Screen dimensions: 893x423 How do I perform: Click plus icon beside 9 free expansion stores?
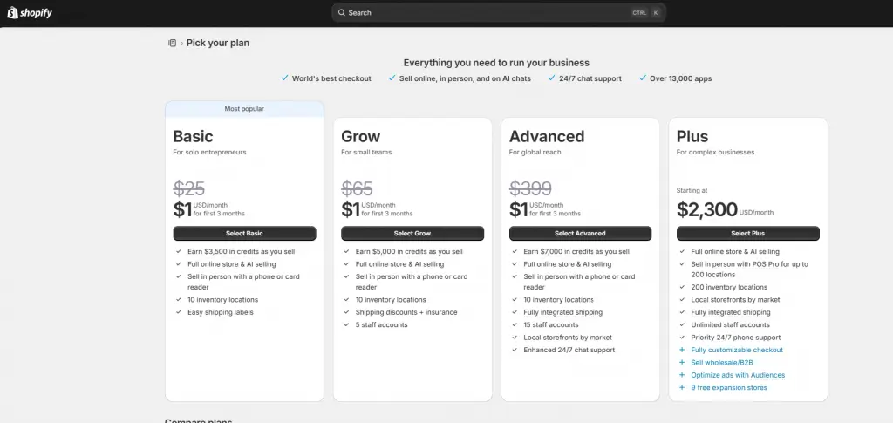click(x=682, y=388)
